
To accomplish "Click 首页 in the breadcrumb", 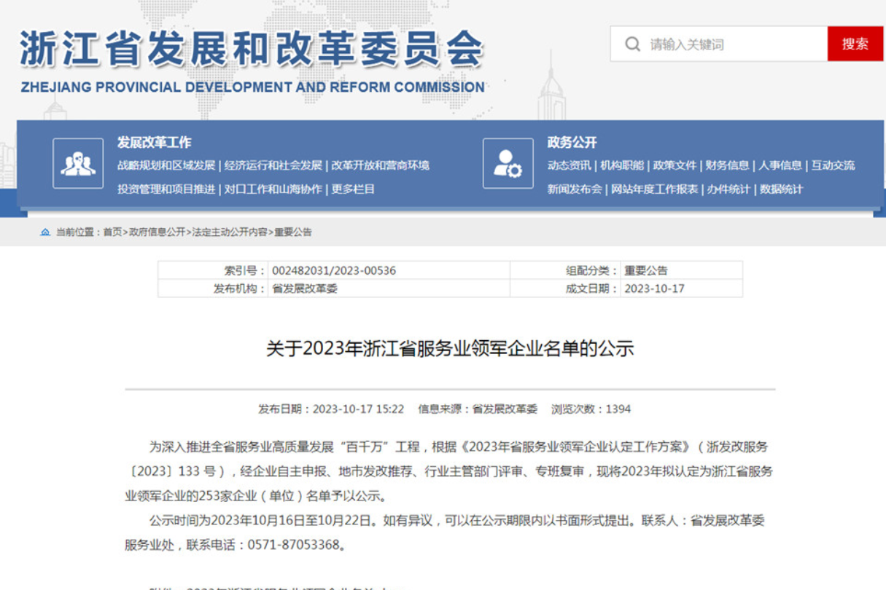I will point(112,232).
